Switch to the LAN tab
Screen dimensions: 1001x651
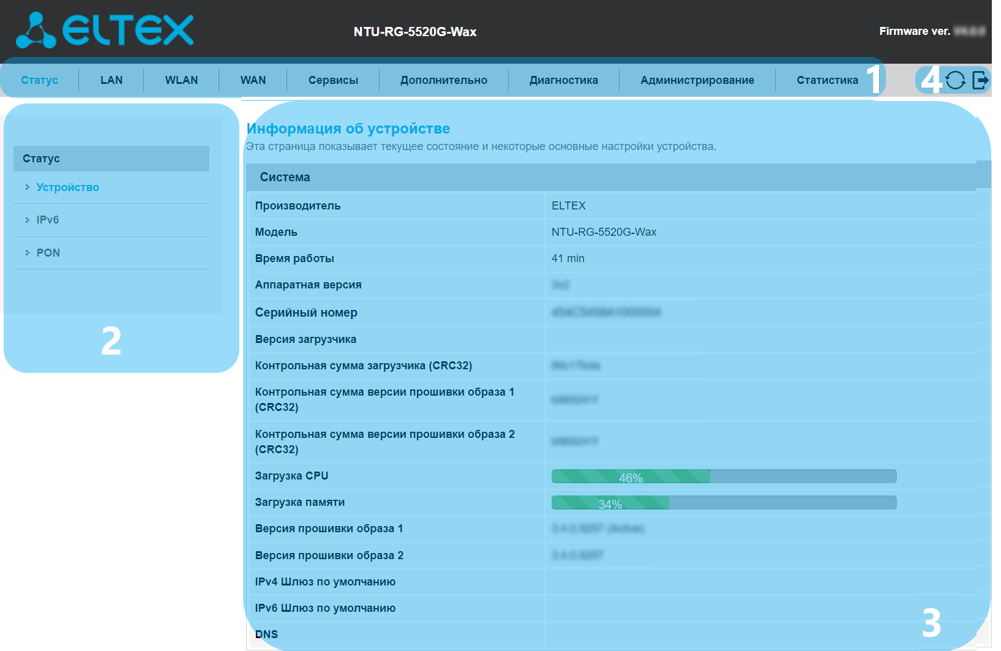111,80
